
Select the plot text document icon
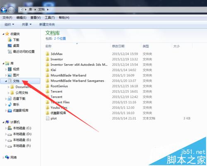click(x=48, y=118)
